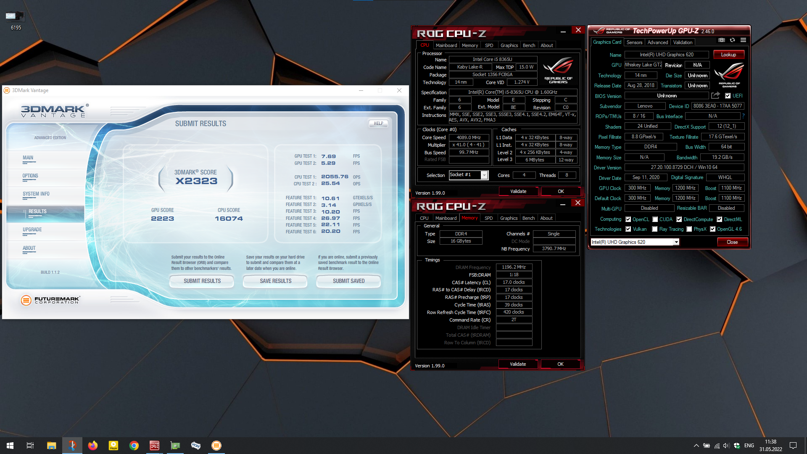Launch Google Chrome from the taskbar
This screenshot has width=807, height=454.
click(134, 446)
